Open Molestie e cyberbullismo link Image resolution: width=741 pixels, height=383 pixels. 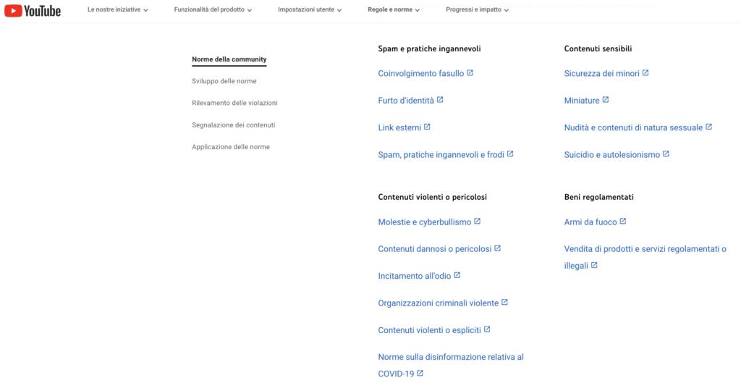click(424, 222)
